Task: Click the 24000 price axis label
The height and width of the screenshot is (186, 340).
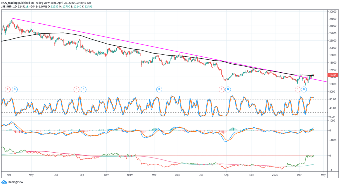Action: pos(333,33)
